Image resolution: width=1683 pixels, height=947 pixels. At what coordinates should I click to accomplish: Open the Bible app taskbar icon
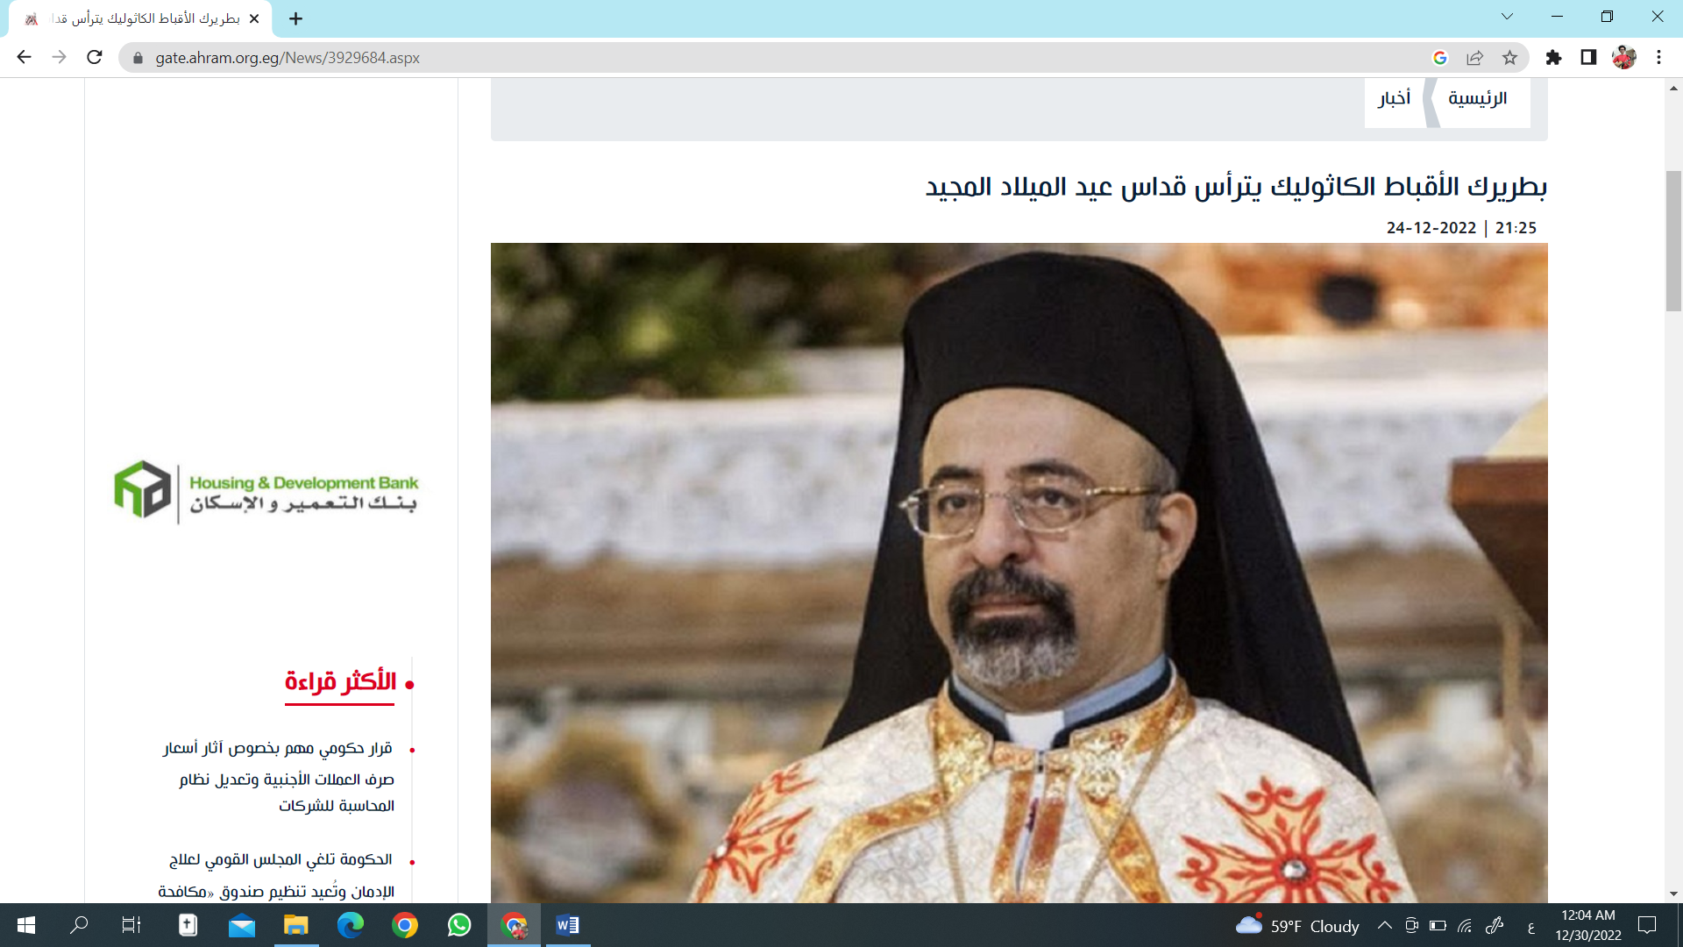pyautogui.click(x=188, y=925)
